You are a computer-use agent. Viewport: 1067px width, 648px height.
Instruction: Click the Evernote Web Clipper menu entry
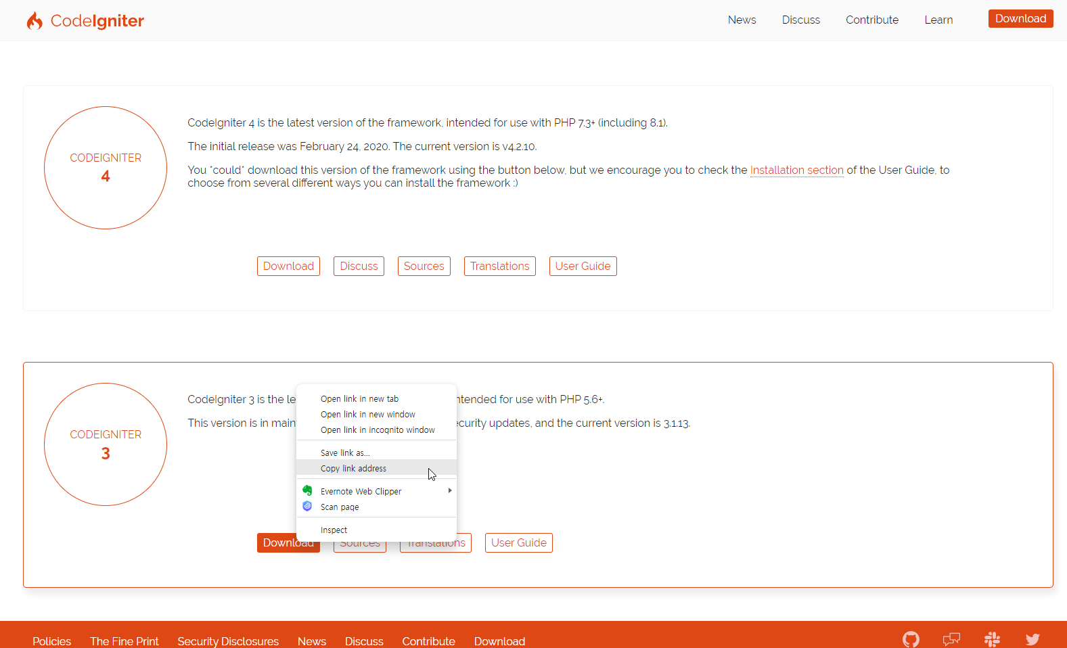point(376,492)
